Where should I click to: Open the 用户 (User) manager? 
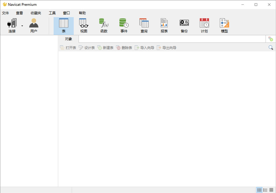[34, 25]
